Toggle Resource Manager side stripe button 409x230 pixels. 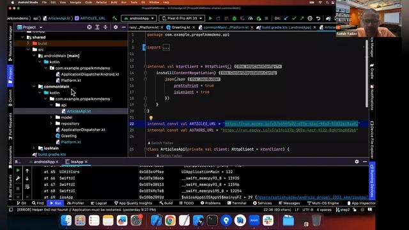(x=10, y=43)
